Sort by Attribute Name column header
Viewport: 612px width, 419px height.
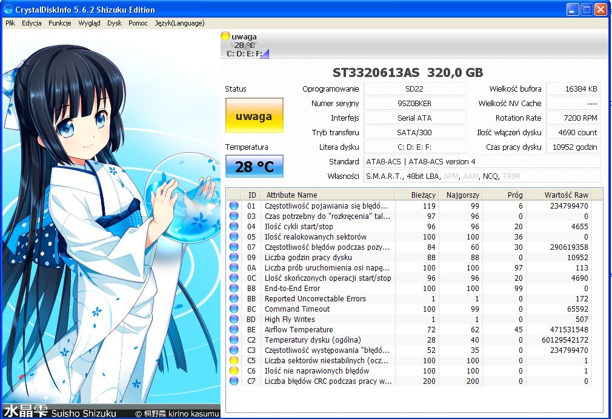(x=328, y=195)
